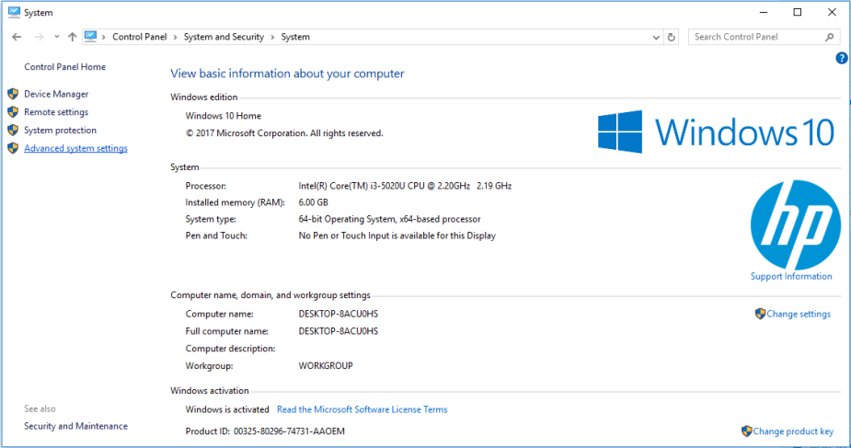Go up one level with Up arrow
Viewport: 851px width, 448px height.
[x=72, y=37]
